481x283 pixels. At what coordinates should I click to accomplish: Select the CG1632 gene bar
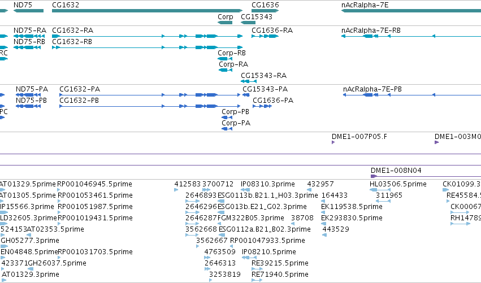tap(148, 11)
